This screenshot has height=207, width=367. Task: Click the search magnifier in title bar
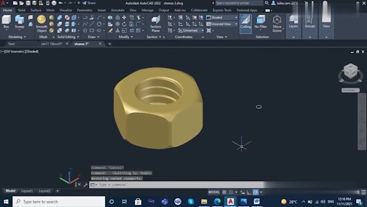[x=267, y=3]
